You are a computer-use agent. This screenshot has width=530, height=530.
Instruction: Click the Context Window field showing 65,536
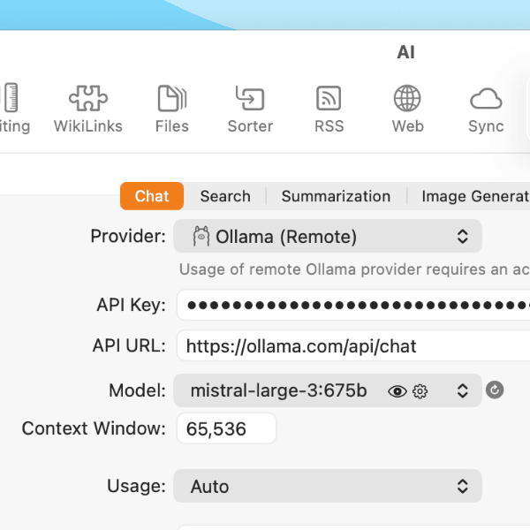pos(226,429)
